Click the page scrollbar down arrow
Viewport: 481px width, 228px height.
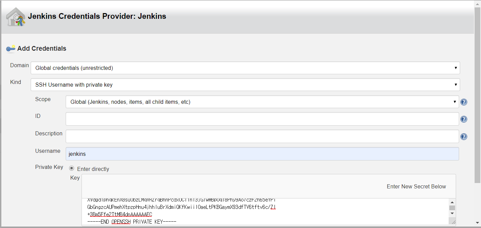pyautogui.click(x=478, y=223)
